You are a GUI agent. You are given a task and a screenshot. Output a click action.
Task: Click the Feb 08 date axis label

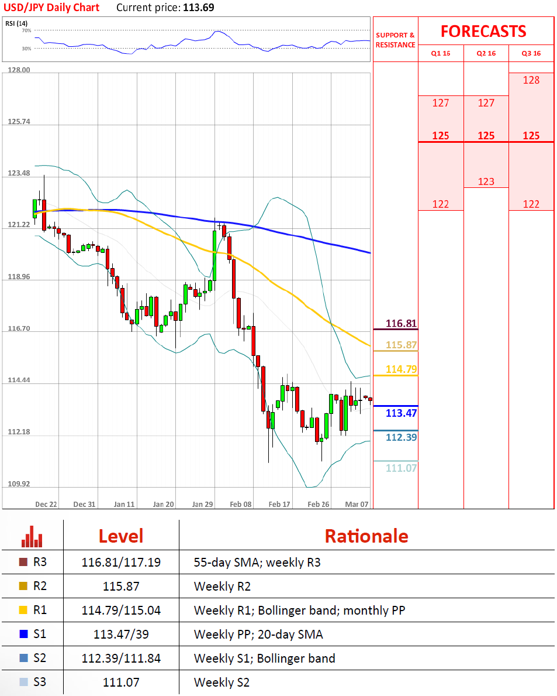(241, 504)
